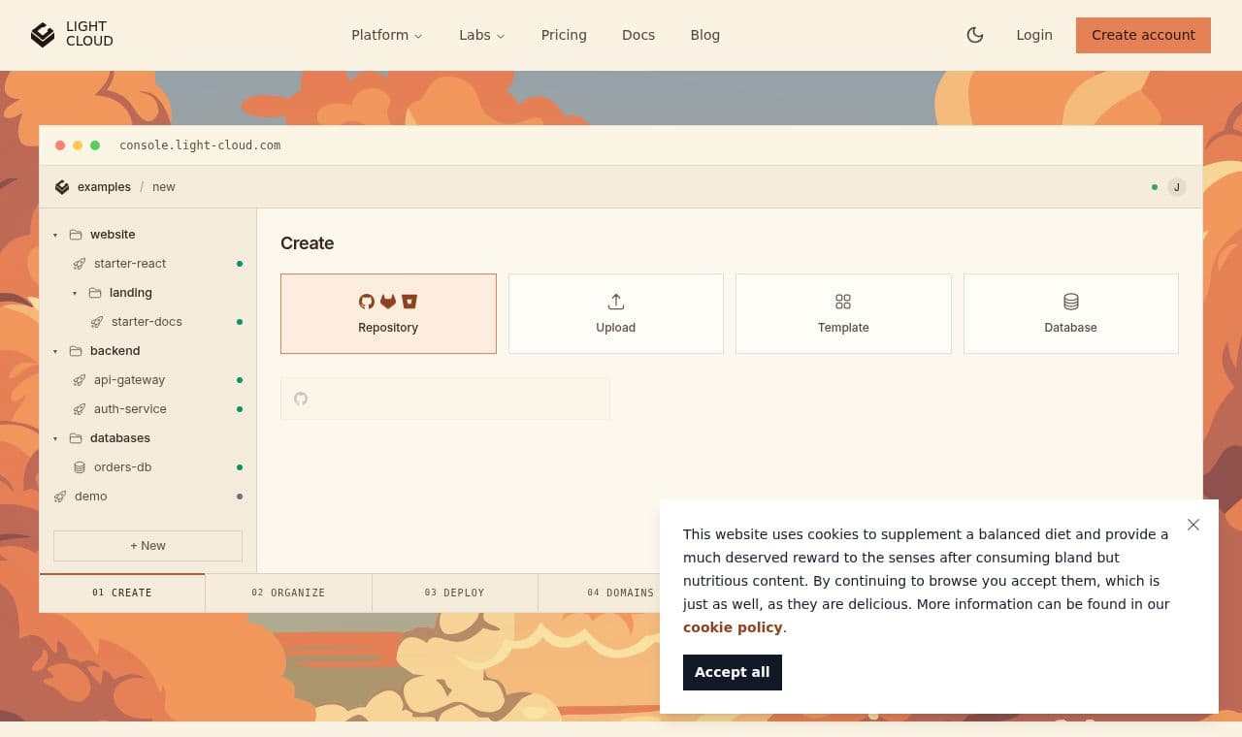Click starter-react rocket icon
The width and height of the screenshot is (1242, 737).
pyautogui.click(x=80, y=264)
